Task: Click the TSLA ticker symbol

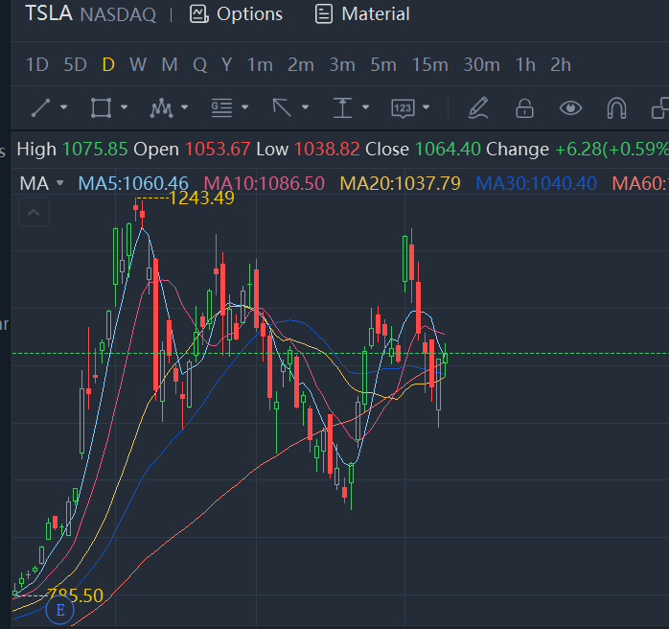Action: point(49,13)
